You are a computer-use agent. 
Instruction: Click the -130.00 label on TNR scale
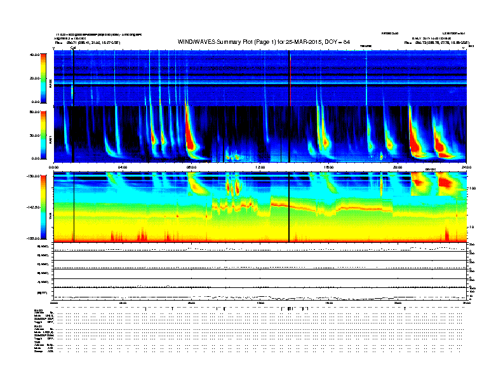(34, 176)
